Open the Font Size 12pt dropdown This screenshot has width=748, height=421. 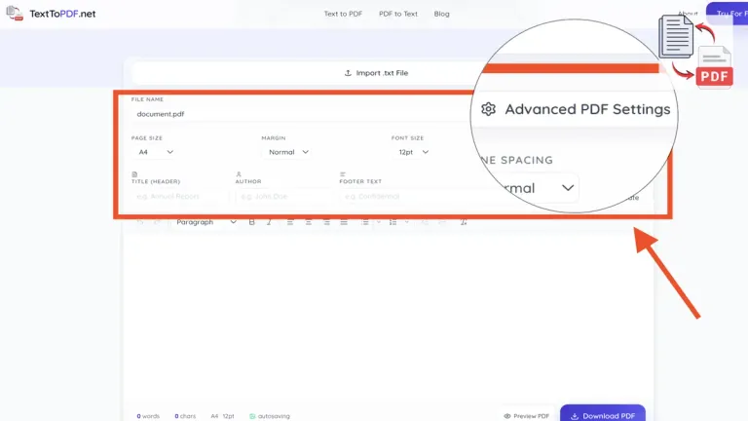[x=413, y=152]
